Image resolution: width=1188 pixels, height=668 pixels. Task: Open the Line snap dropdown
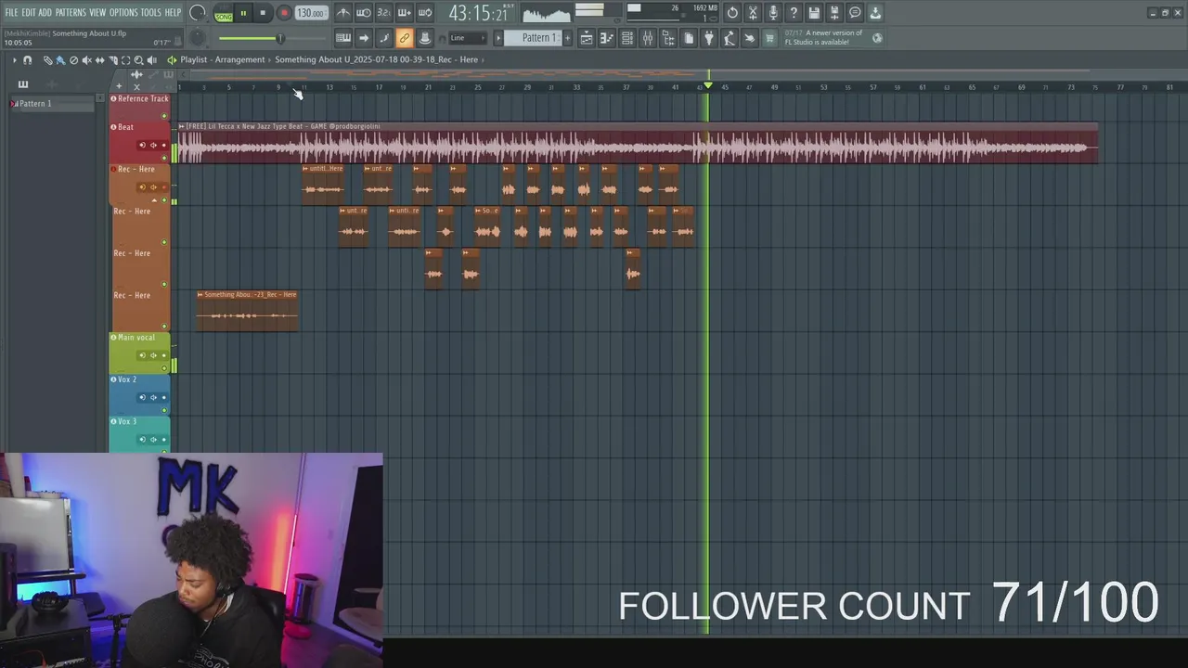(467, 38)
